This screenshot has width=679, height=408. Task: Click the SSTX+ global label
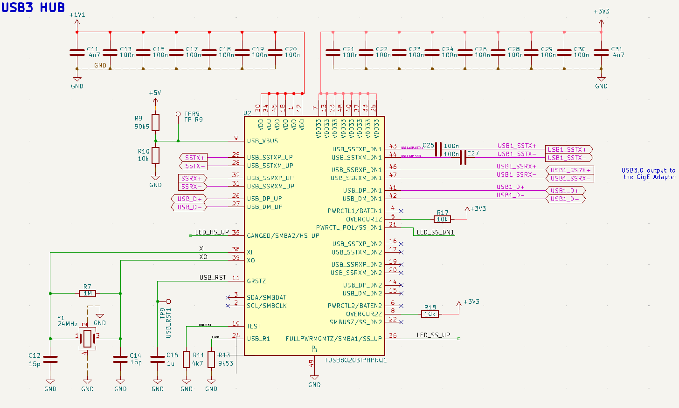(194, 158)
